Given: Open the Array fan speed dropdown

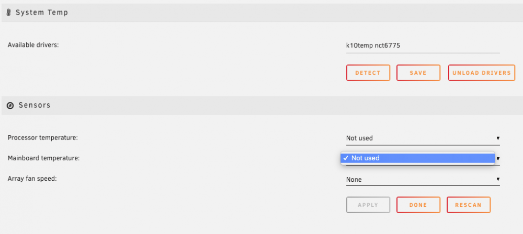Looking at the screenshot, I should tap(423, 179).
